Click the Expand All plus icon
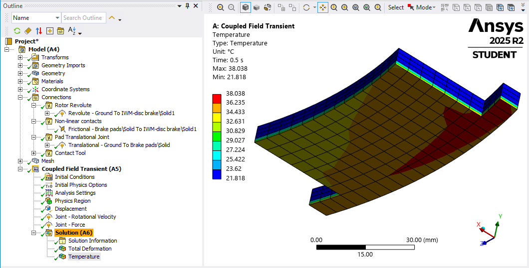The width and height of the screenshot is (529, 268). pos(49,31)
